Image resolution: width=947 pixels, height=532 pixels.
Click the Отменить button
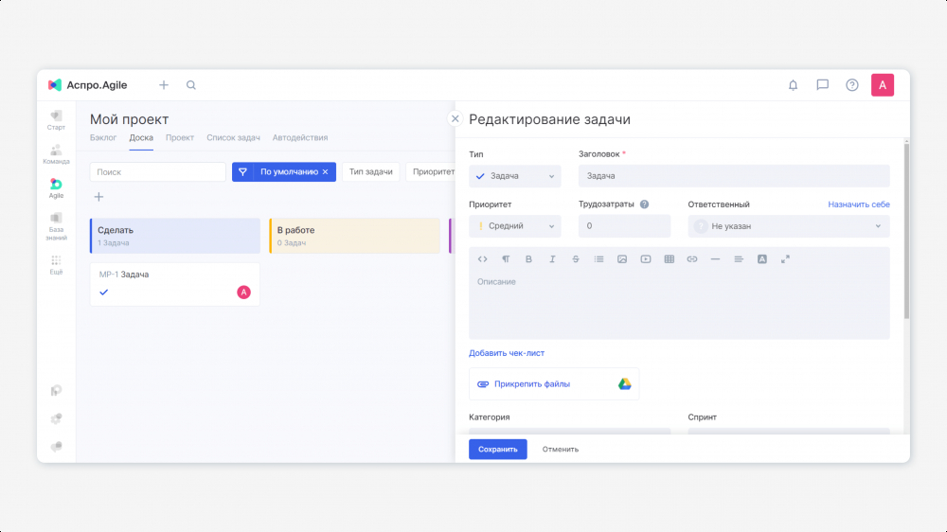click(x=561, y=450)
